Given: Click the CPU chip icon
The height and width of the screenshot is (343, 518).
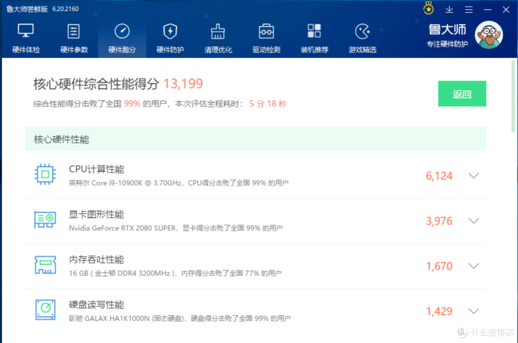Looking at the screenshot, I should [x=45, y=174].
